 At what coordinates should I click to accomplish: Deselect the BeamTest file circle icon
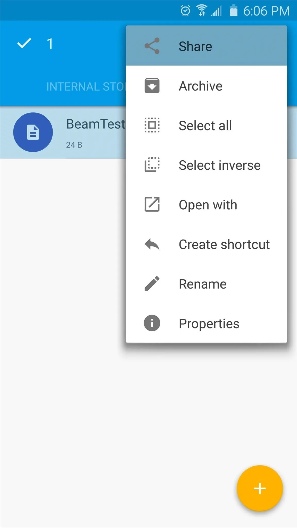(33, 132)
